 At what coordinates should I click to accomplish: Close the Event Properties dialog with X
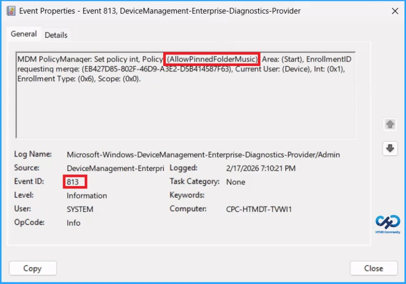(x=395, y=11)
